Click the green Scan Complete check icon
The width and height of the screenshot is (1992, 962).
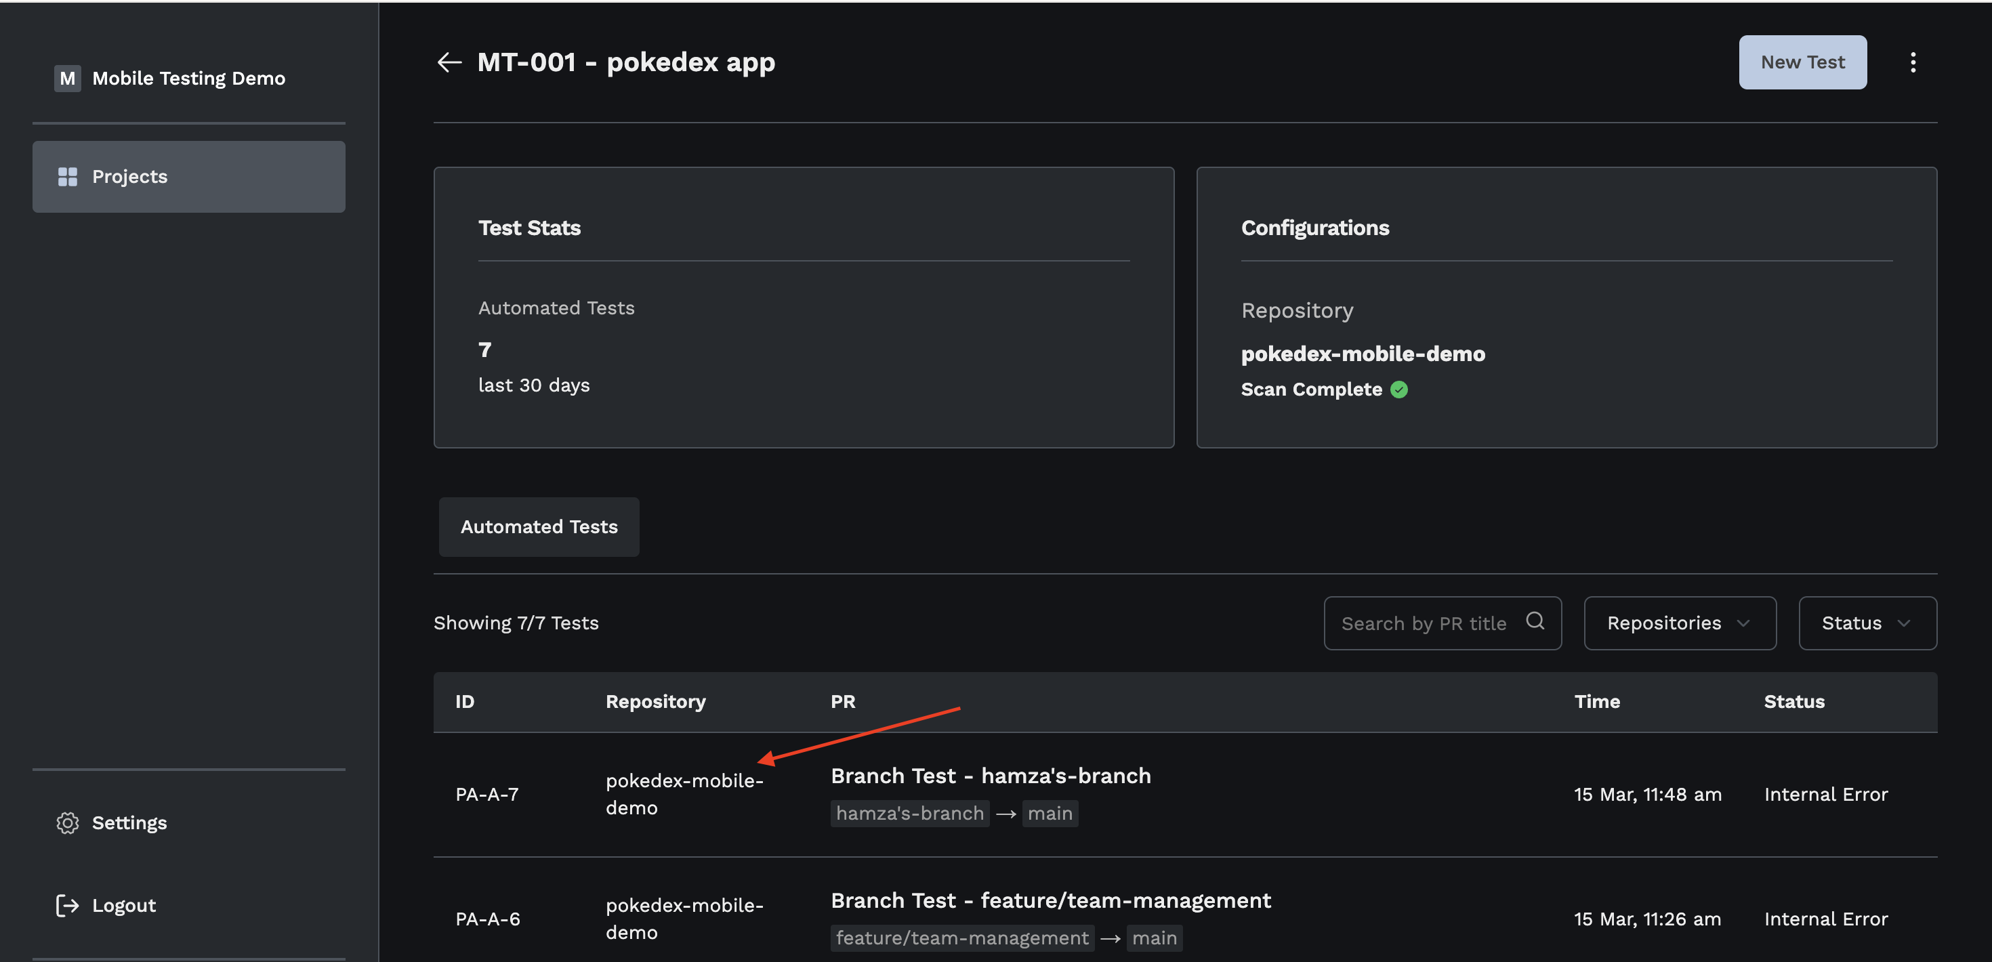coord(1399,390)
